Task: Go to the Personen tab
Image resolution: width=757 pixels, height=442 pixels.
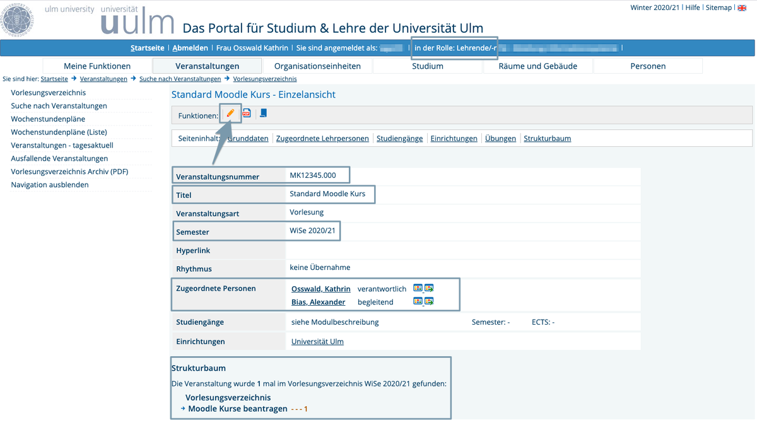Action: click(x=648, y=66)
